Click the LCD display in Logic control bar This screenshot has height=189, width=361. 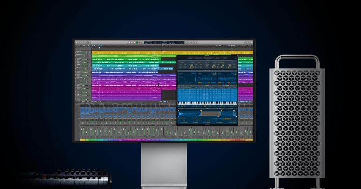tap(164, 43)
